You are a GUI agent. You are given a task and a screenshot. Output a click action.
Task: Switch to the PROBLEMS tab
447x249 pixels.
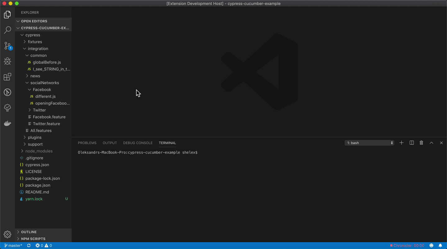(87, 143)
